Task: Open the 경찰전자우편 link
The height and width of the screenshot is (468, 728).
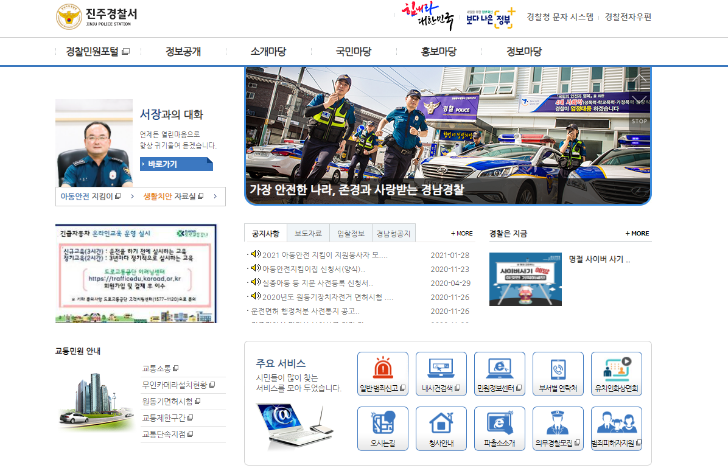Action: (628, 17)
